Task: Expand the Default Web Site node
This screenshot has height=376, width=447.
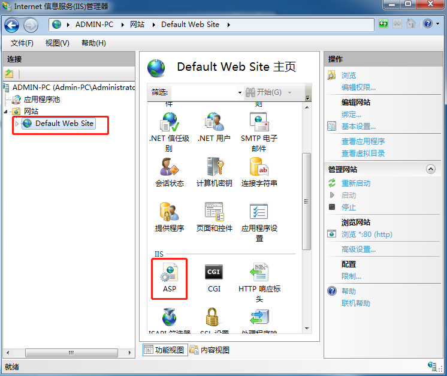Action: coord(17,124)
